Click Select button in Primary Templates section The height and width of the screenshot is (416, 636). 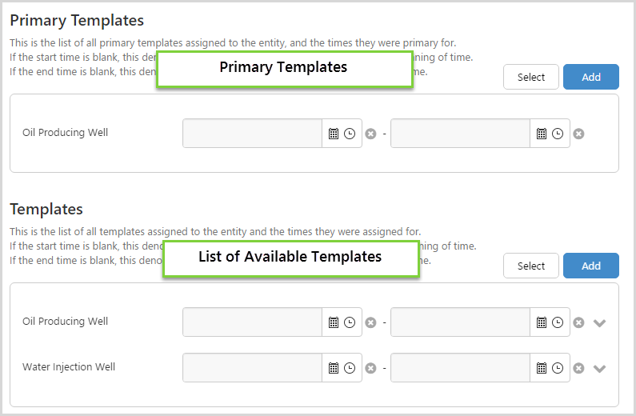click(531, 77)
